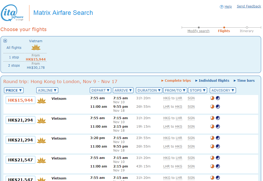The height and width of the screenshot is (181, 263).
Task: Click the Itinerary progress dot
Action: (247, 27)
